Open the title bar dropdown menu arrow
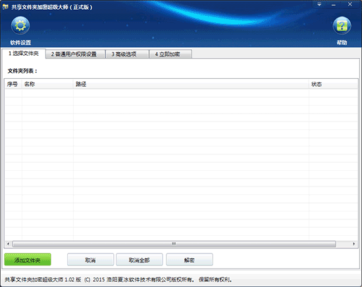362x287 pixels. click(319, 5)
